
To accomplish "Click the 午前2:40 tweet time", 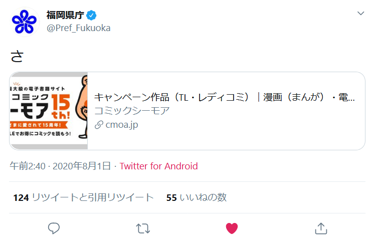I will pos(29,166).
